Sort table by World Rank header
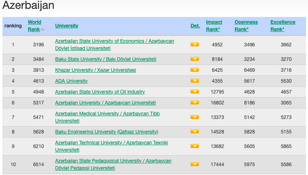 (x=34, y=25)
